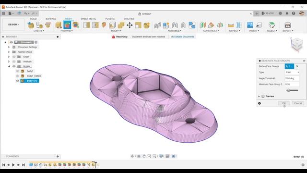Click Cancel in Generate Face Groups dialog
This screenshot has width=307, height=173.
click(x=298, y=103)
